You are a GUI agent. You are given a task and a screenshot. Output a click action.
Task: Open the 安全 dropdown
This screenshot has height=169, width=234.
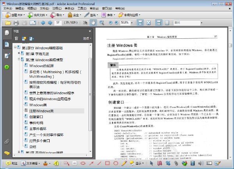74,15
